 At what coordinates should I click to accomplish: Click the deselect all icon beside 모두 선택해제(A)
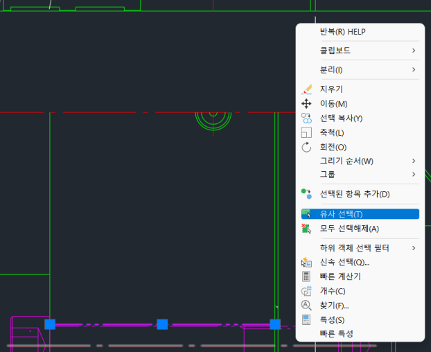(306, 229)
